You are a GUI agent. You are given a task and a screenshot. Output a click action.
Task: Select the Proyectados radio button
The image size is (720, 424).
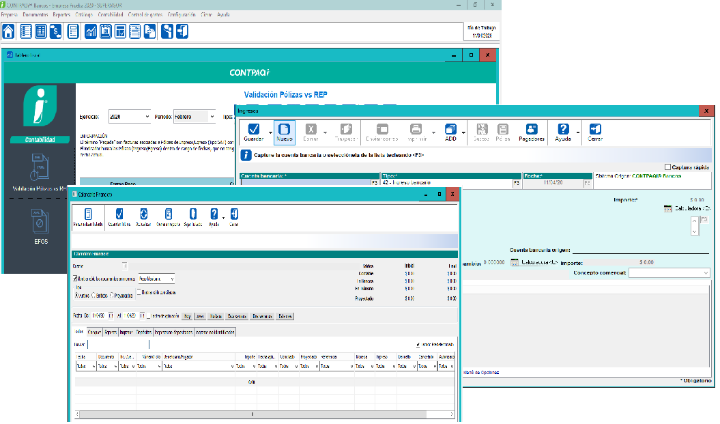[x=111, y=296]
